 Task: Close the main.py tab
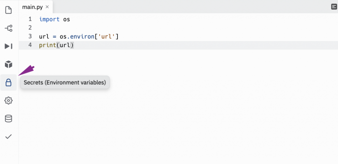click(x=48, y=7)
